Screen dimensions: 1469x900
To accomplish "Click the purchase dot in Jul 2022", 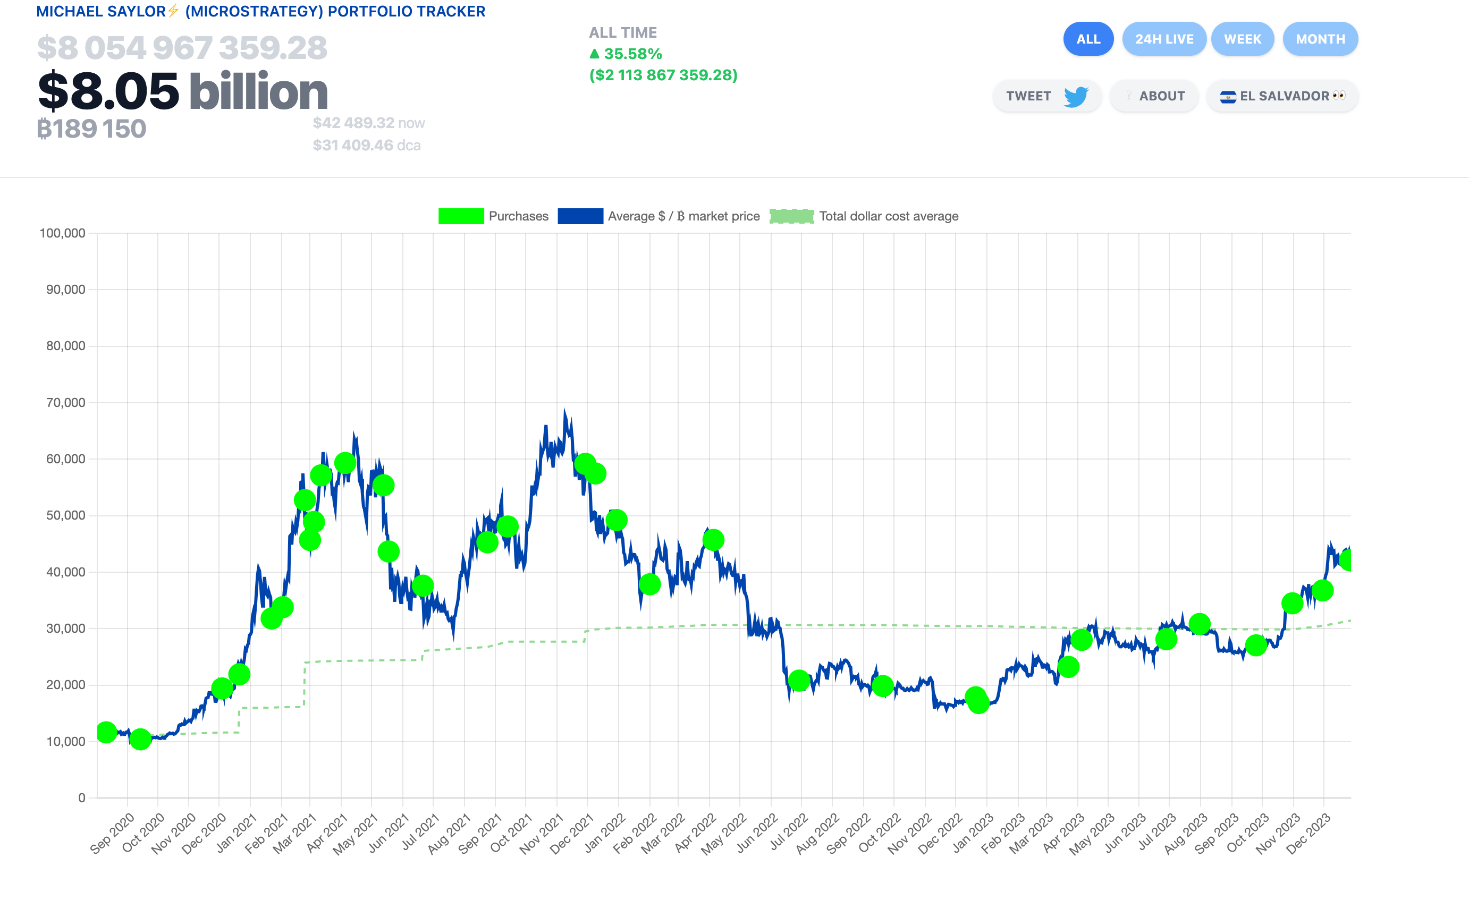I will pyautogui.click(x=799, y=680).
